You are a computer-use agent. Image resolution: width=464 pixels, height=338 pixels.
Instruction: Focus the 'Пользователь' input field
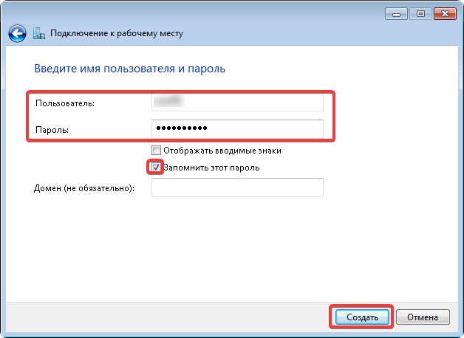pyautogui.click(x=236, y=103)
